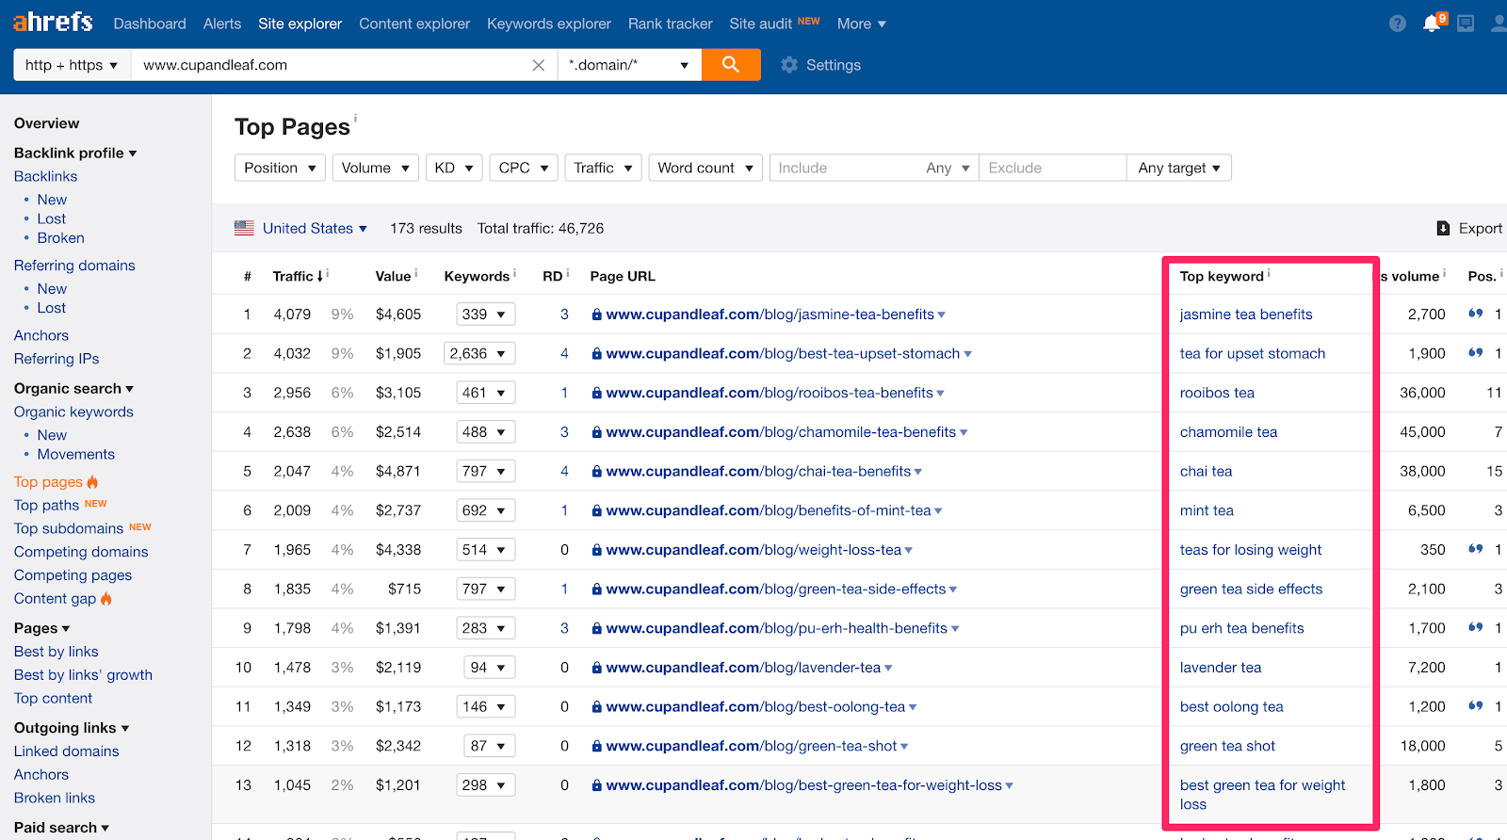Image resolution: width=1507 pixels, height=840 pixels.
Task: Click the info icon beside Top Pages heading
Action: point(355,118)
